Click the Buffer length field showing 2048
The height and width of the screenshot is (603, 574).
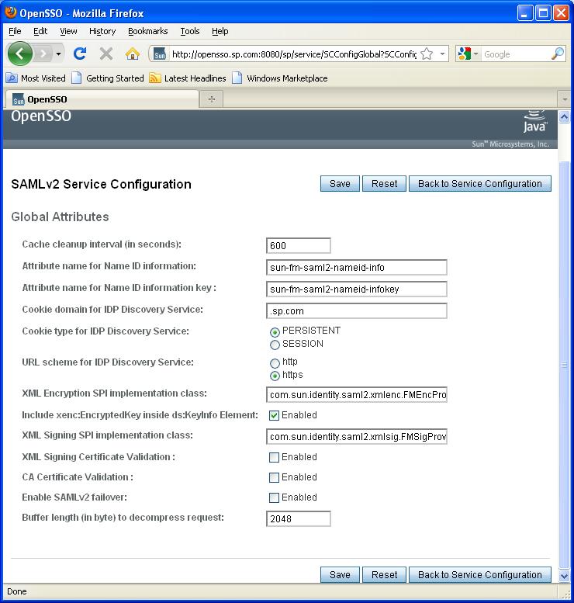[299, 518]
